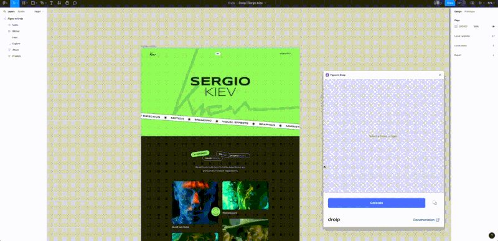The image size is (498, 241).
Task: Select the Figma to Droip frame layer
Action: (x=15, y=19)
